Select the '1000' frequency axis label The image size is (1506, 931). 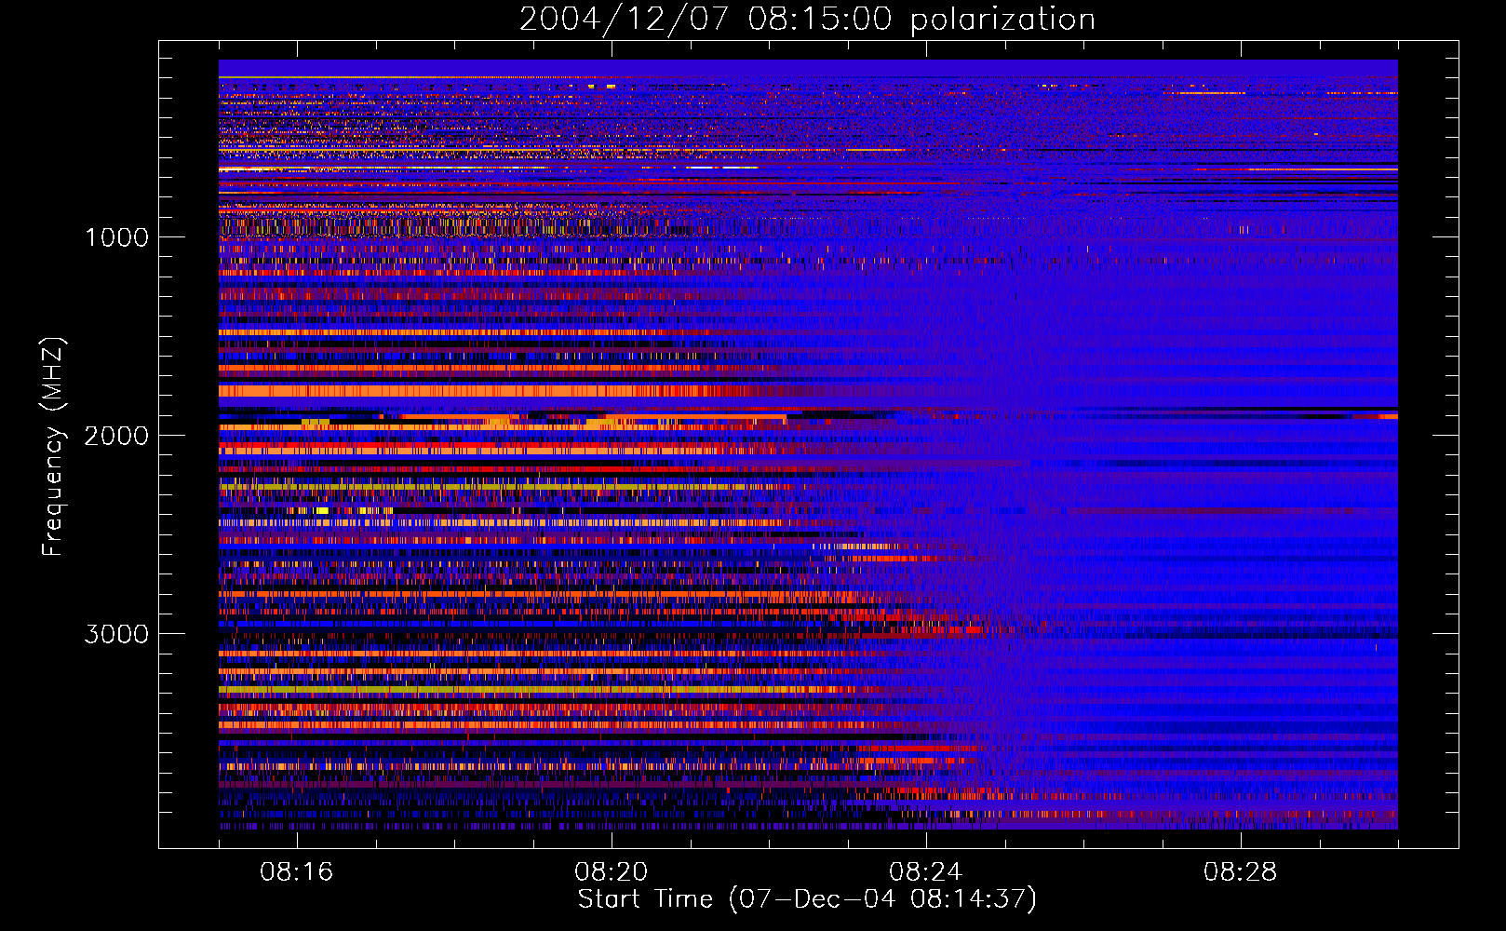(x=117, y=237)
